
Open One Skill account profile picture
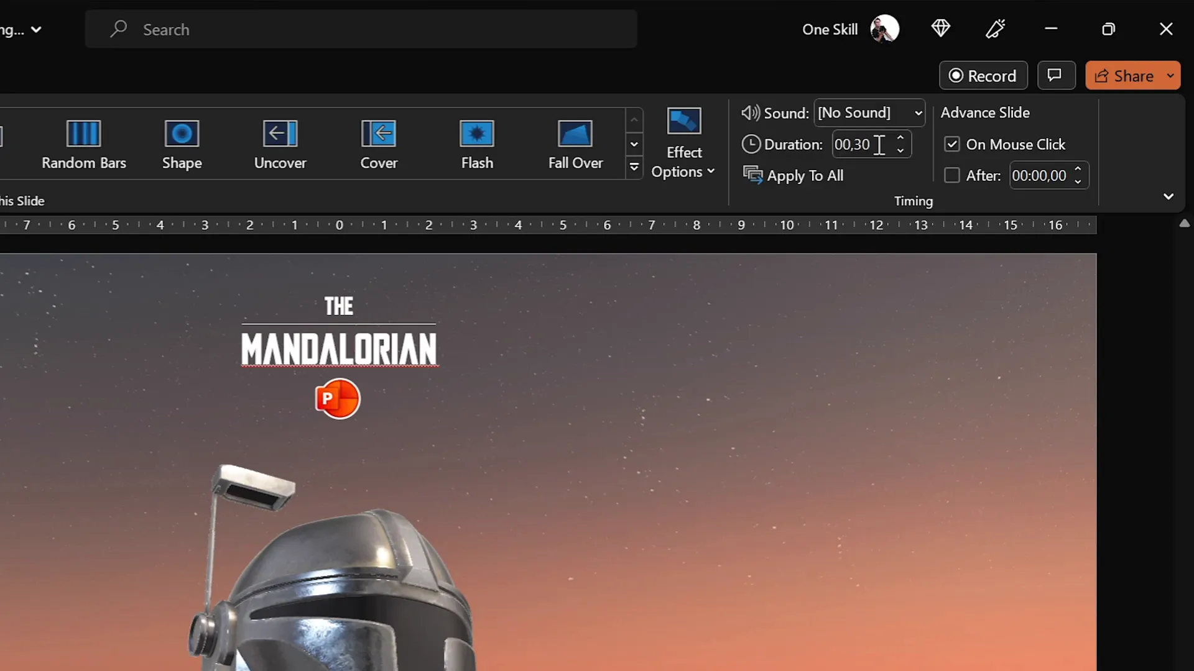pos(884,29)
